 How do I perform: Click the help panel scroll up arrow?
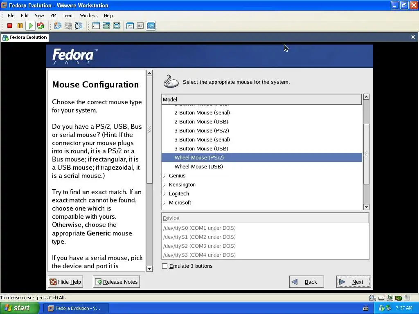150,73
